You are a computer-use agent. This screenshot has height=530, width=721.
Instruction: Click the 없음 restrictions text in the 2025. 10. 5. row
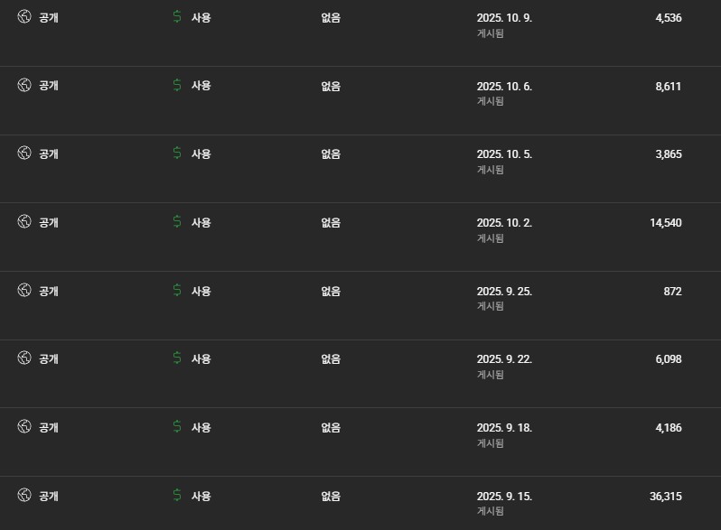[x=331, y=154]
